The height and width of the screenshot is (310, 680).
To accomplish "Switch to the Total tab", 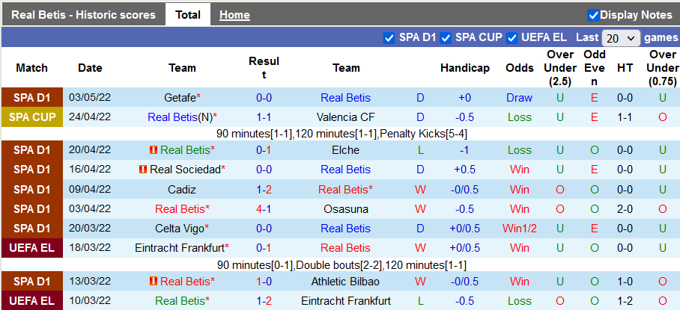I will [187, 15].
